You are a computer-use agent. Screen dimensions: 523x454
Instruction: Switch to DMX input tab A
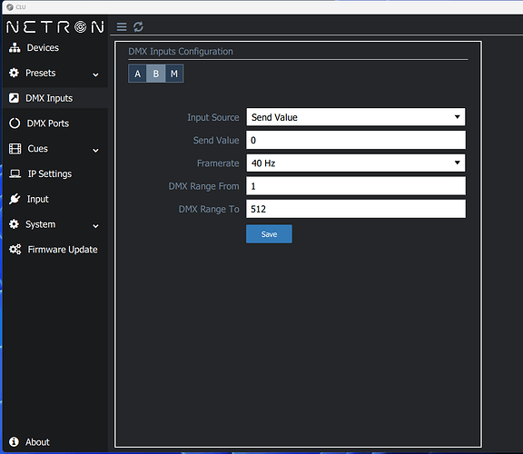(137, 74)
